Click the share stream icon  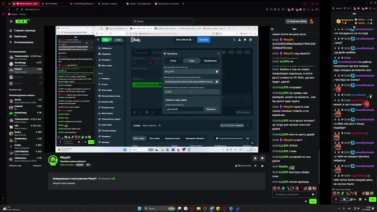[255, 166]
